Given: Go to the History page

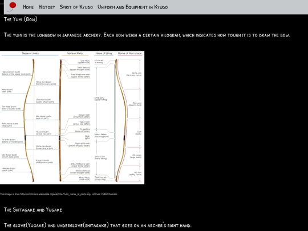Looking at the screenshot, I should pyautogui.click(x=47, y=7).
